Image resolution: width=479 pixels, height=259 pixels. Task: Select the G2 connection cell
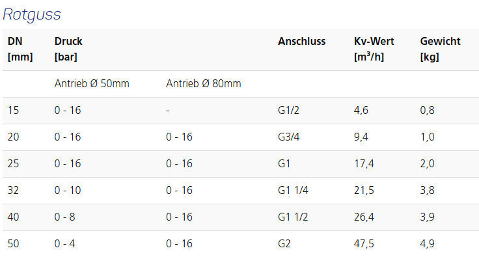[x=284, y=244]
